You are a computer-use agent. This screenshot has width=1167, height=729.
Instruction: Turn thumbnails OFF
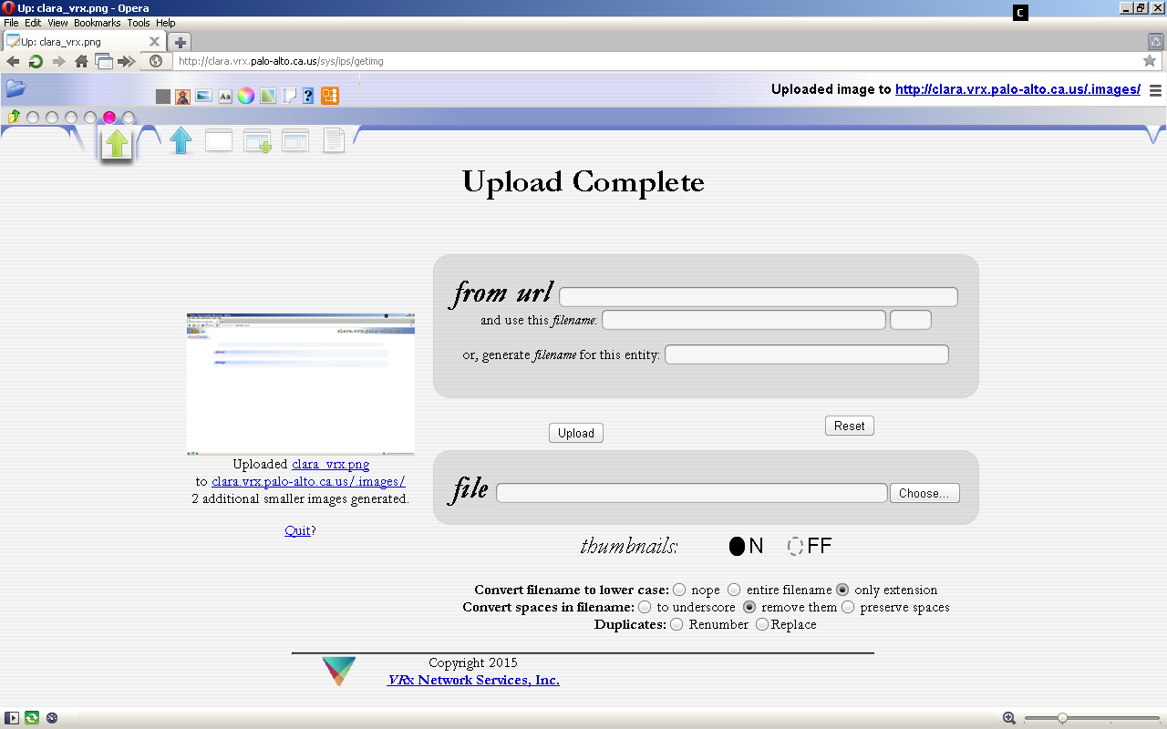click(x=796, y=546)
